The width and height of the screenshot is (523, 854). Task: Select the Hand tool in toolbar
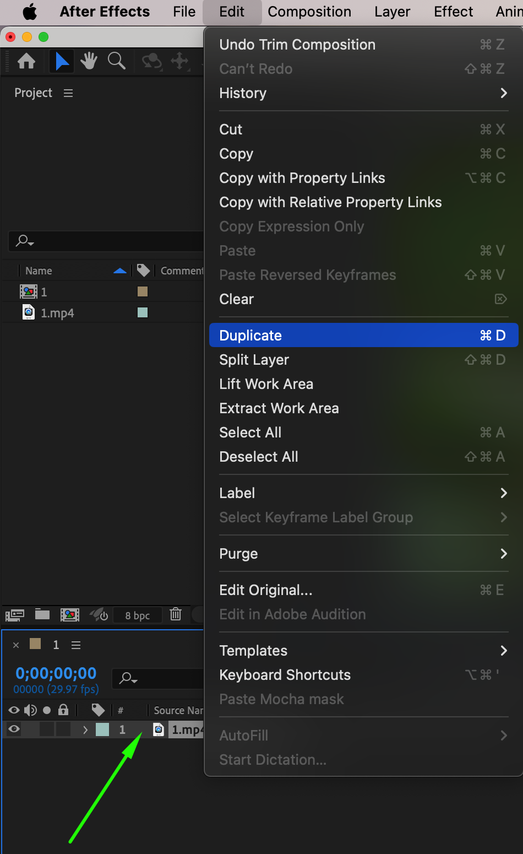coord(89,61)
